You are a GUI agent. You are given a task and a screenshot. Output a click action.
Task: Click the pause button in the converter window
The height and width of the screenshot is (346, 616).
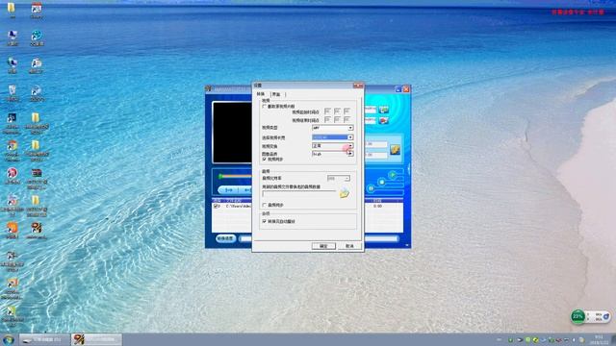coord(371,188)
